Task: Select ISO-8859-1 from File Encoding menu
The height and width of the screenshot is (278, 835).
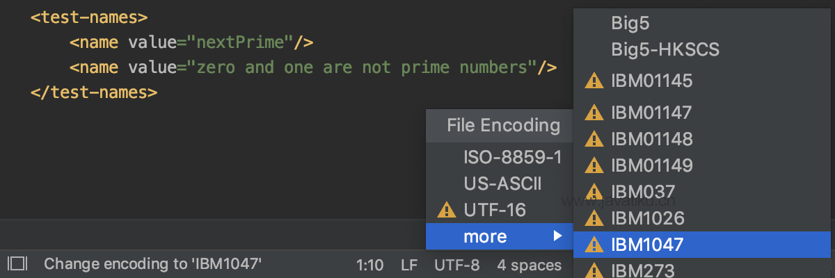Action: (512, 157)
